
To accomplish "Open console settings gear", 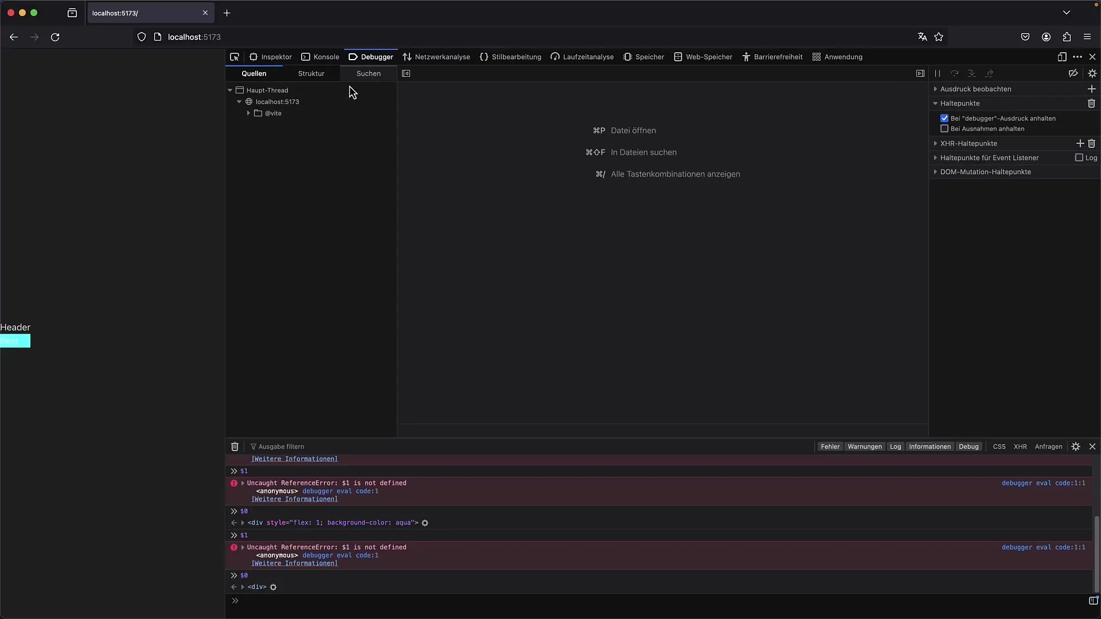I will click(1076, 446).
